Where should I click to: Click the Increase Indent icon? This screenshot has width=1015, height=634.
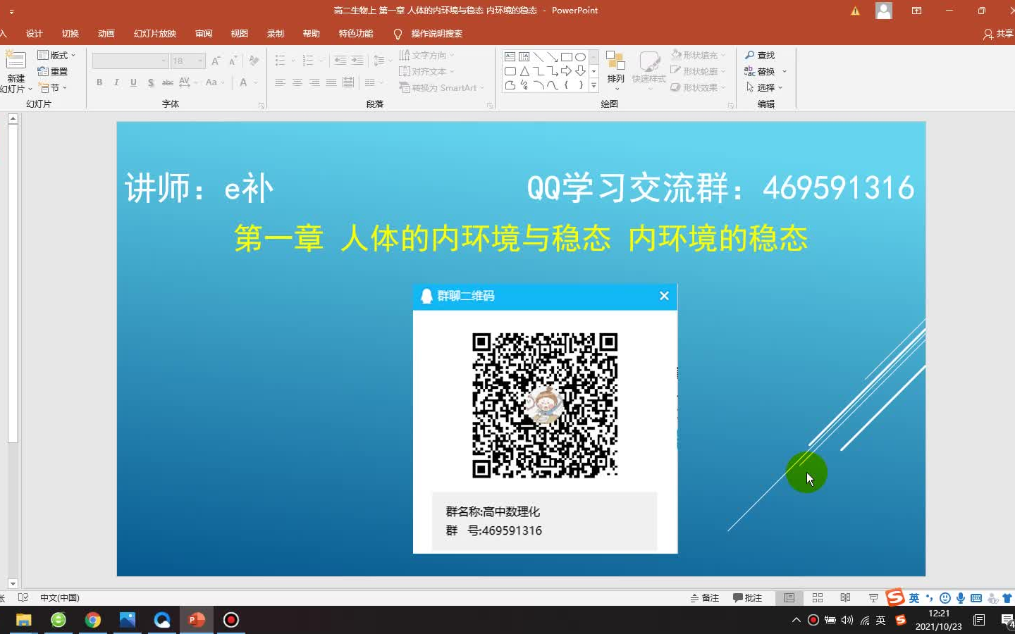[357, 61]
